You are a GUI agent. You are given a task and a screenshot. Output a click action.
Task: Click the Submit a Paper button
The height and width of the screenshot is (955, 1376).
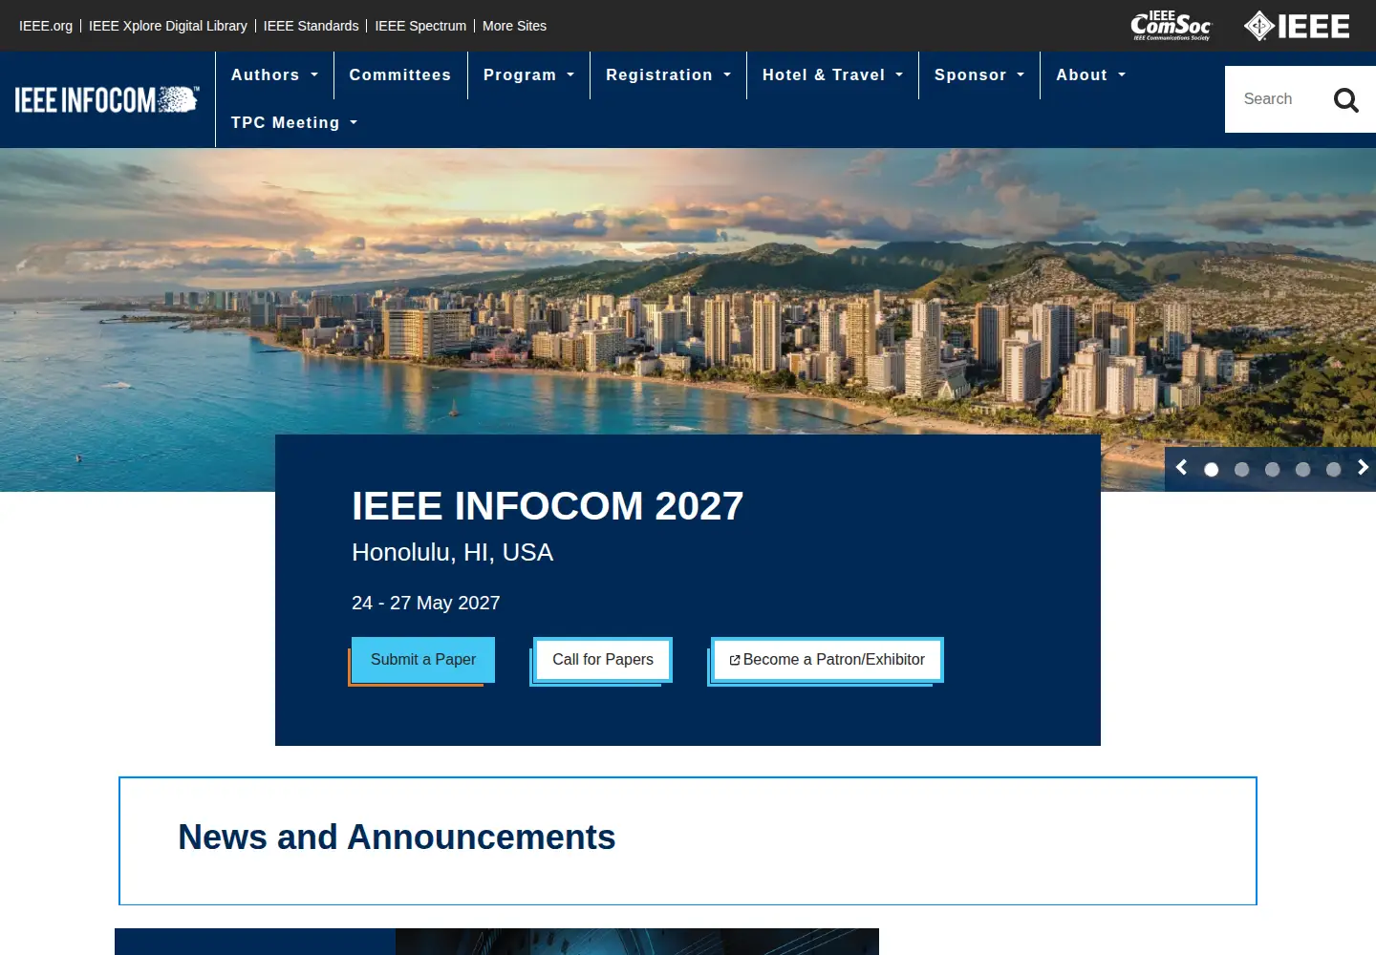pyautogui.click(x=423, y=660)
